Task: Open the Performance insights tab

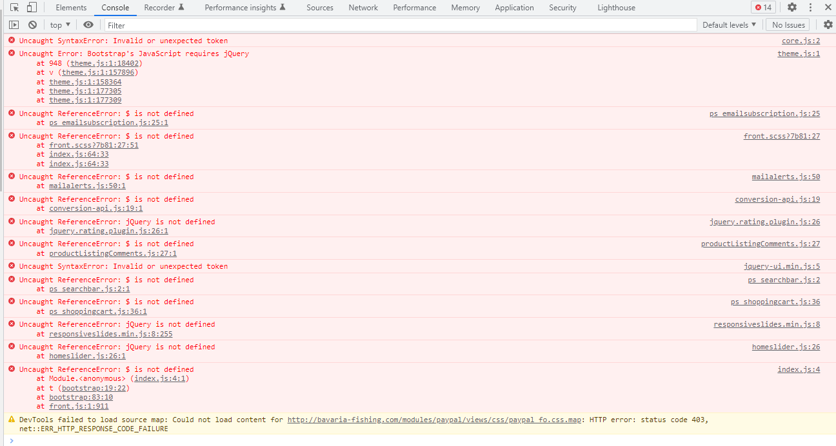Action: pyautogui.click(x=245, y=8)
